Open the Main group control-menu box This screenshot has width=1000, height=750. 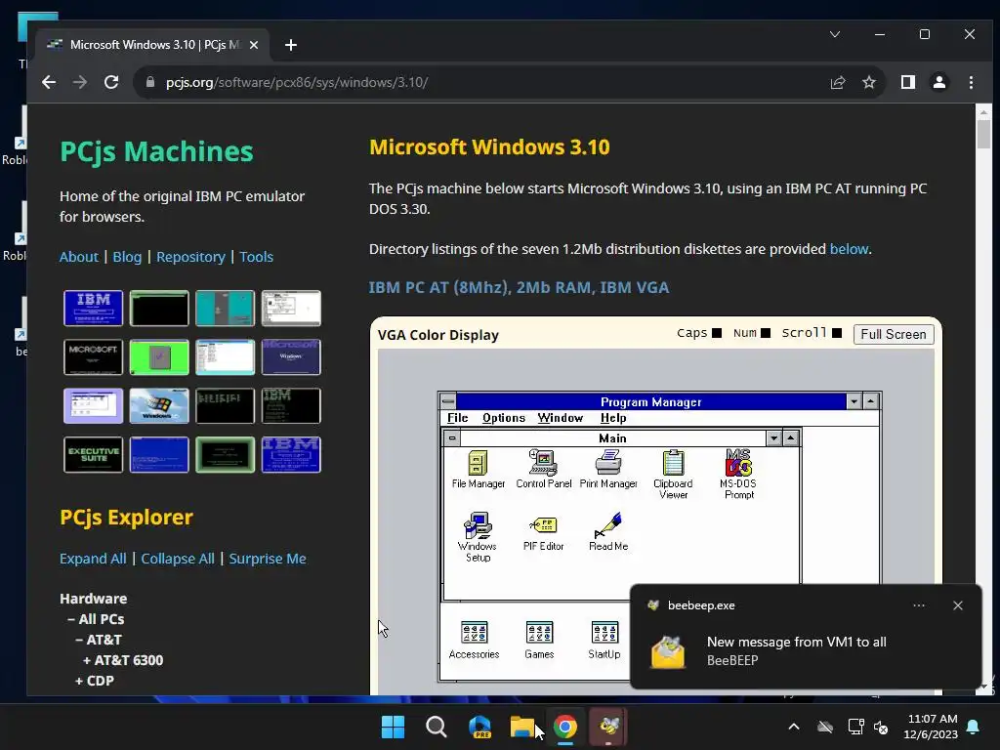452,438
